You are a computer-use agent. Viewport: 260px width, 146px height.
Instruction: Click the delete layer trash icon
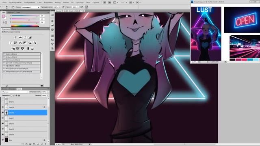pos(45,144)
